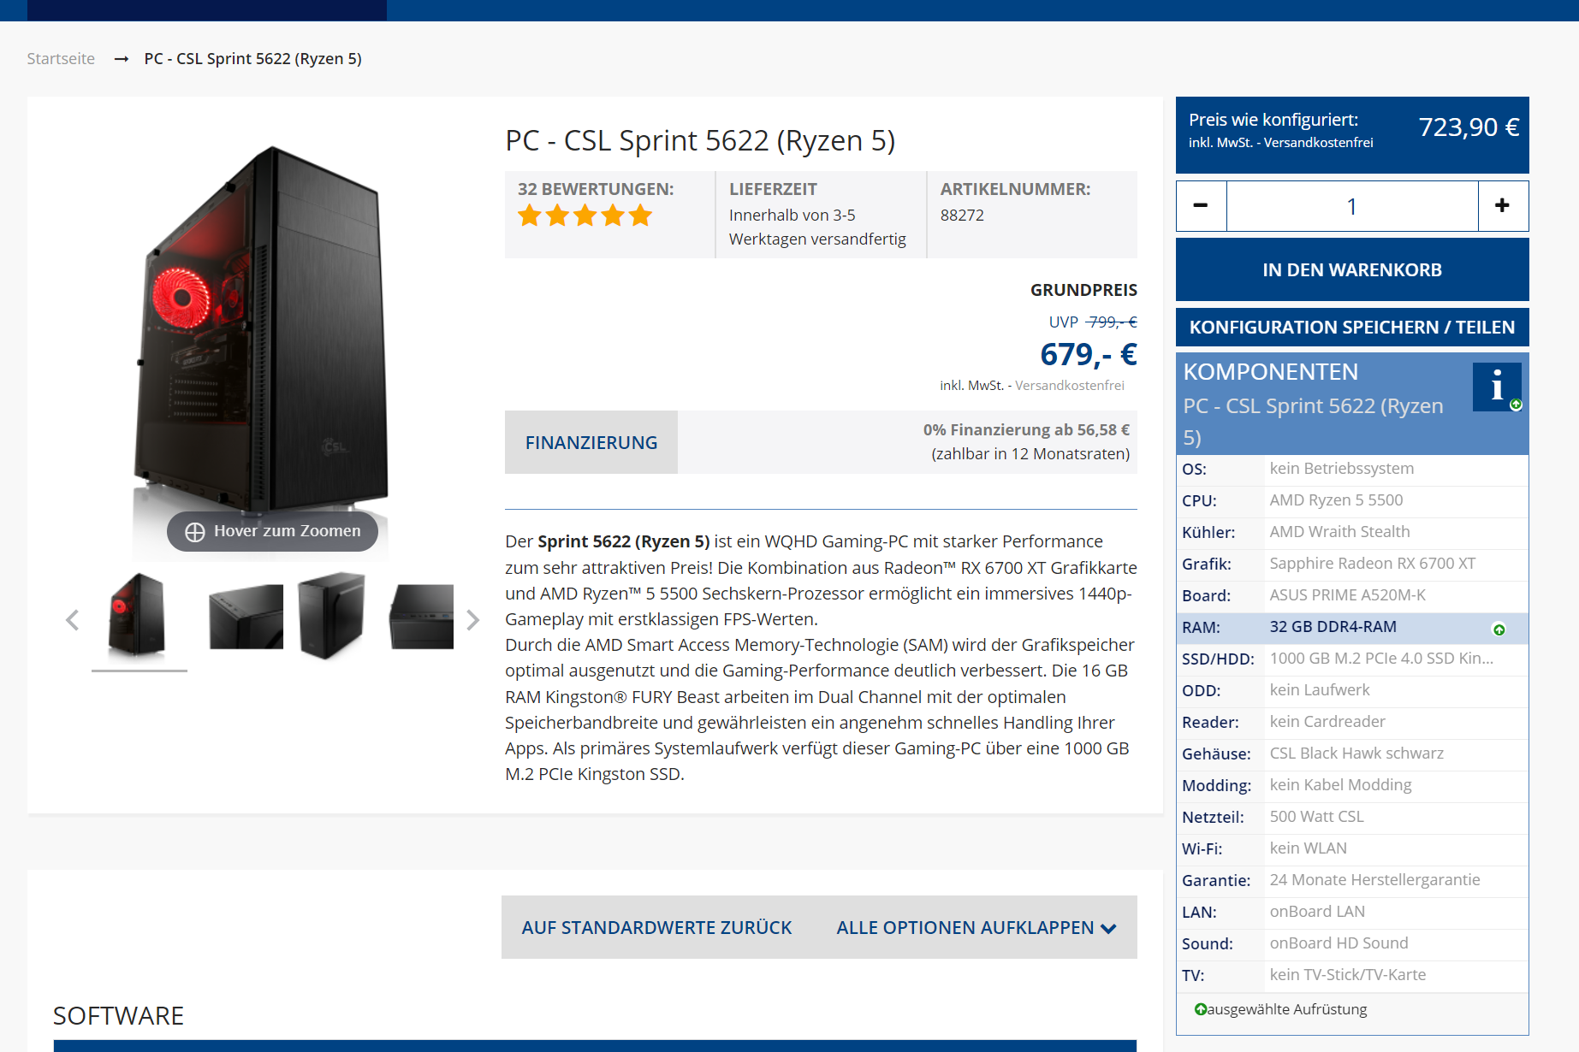
Task: Select the third PC thumbnail image
Action: (x=333, y=616)
